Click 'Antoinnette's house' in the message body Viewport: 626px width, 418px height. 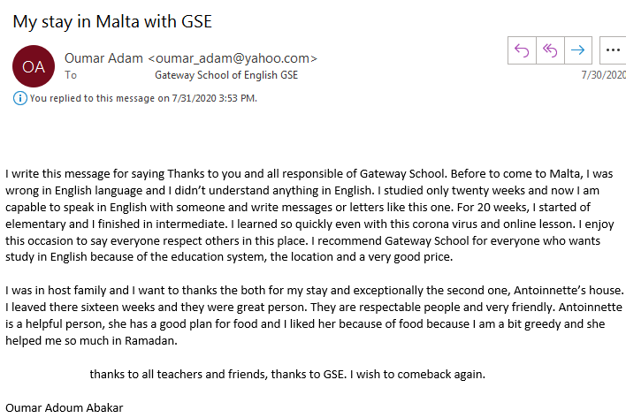(x=569, y=291)
